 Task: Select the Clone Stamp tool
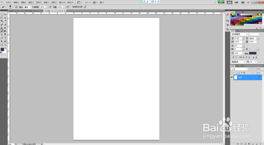click(2, 28)
